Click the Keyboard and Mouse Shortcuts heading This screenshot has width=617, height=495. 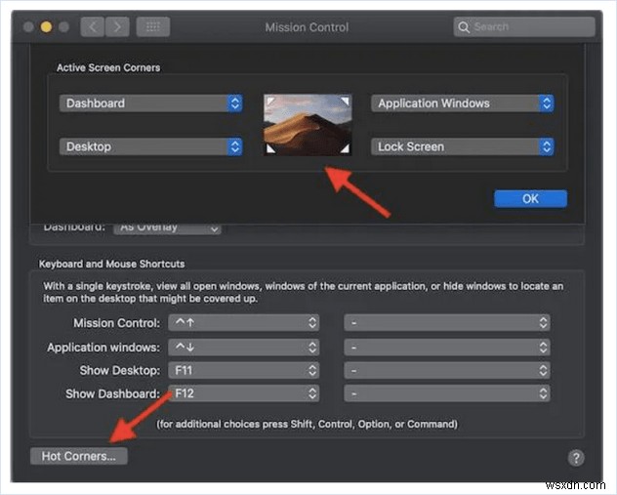111,264
